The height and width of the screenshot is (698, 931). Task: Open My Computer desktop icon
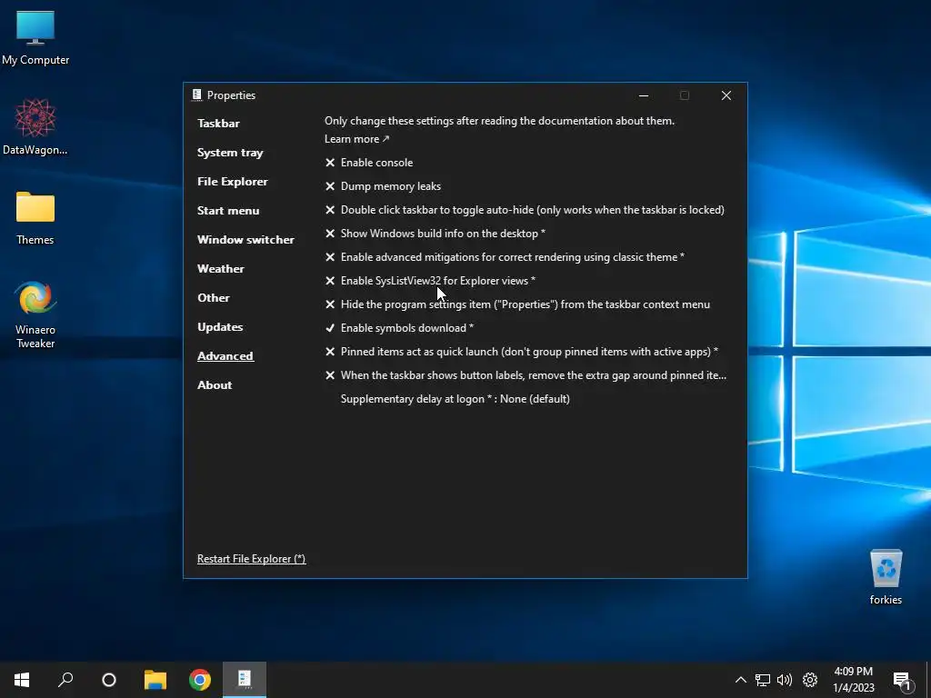[x=35, y=37]
